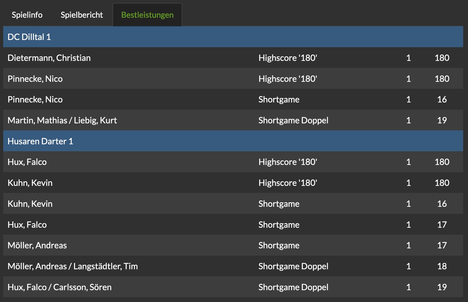Open the Spielinfo tab

coord(27,15)
